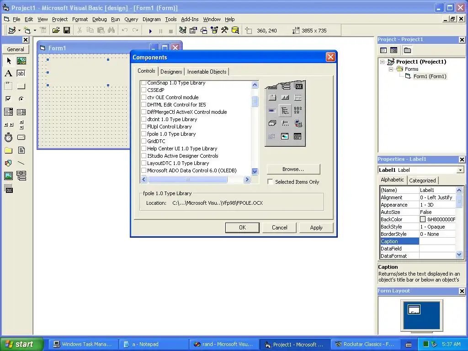Check FlUpl Control Library checkbox
Image resolution: width=468 pixels, height=351 pixels.
click(144, 127)
